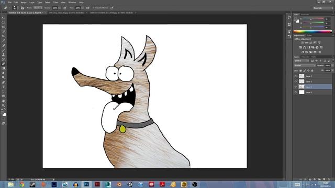Open Adobe Acrobat from the taskbar
The image size is (335, 188).
click(162, 184)
